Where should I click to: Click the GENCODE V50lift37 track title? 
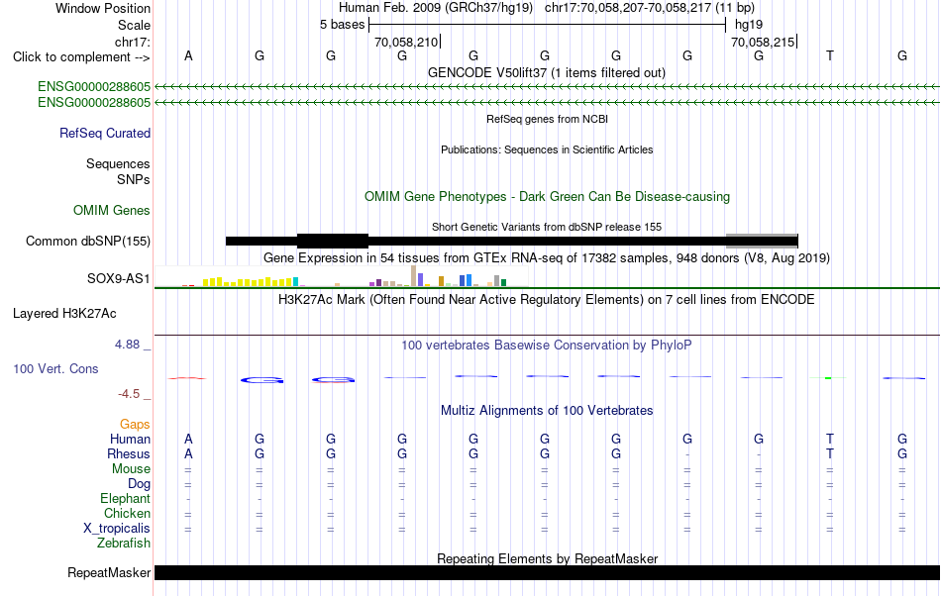(547, 73)
